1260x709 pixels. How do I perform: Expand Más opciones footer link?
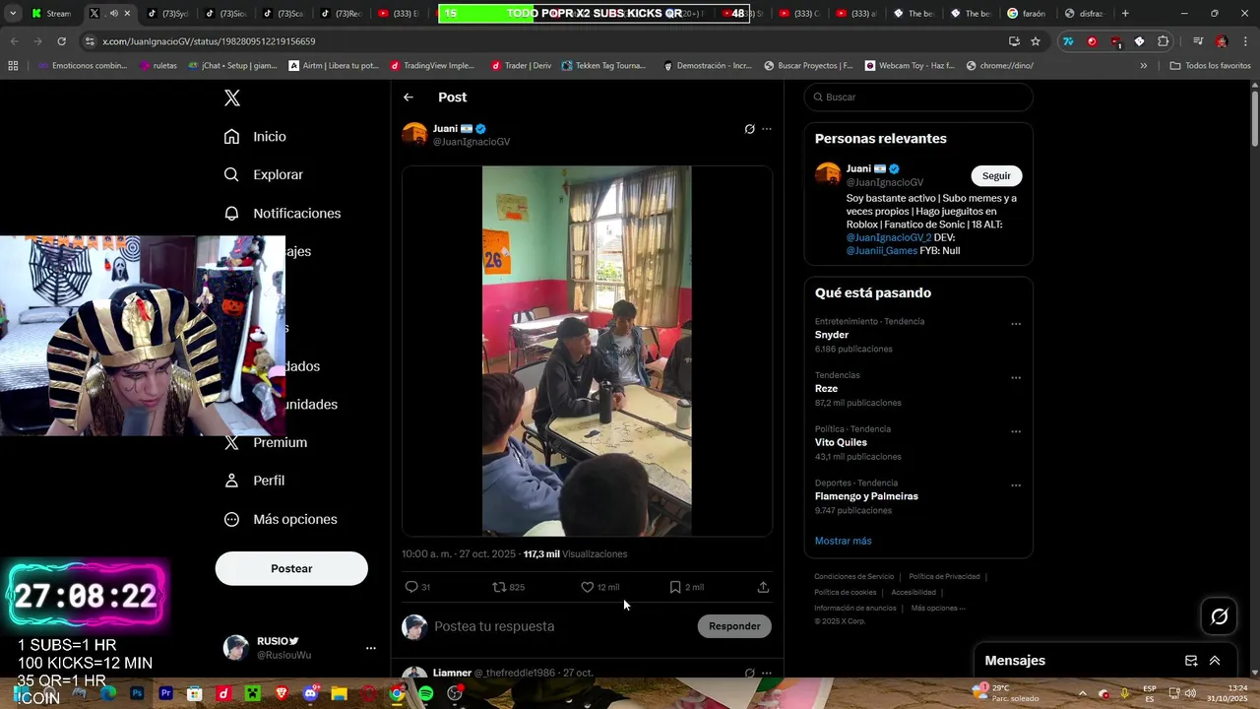(x=937, y=609)
